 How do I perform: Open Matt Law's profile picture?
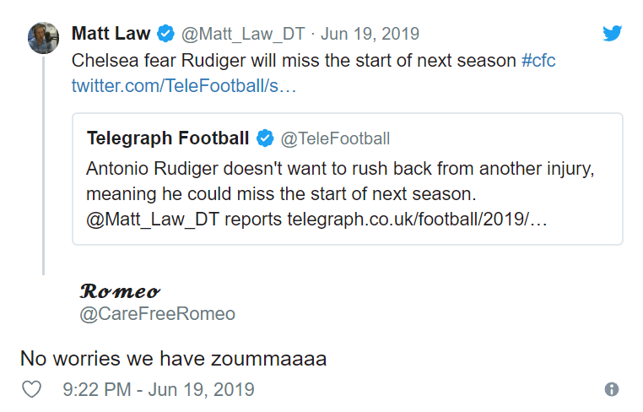tap(43, 39)
